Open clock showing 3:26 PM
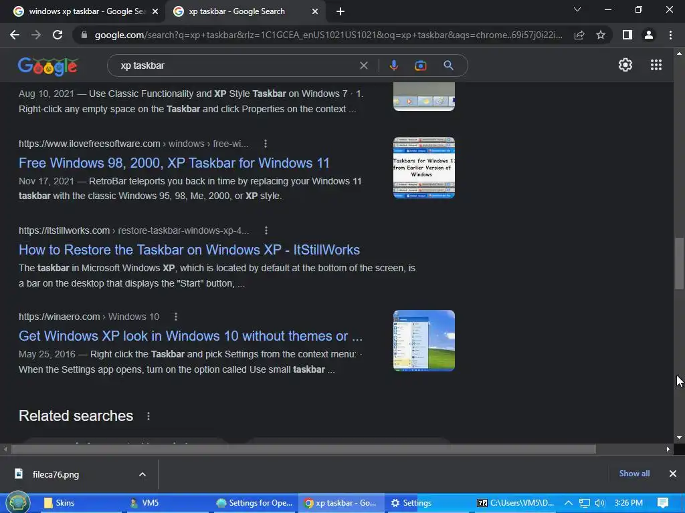Image resolution: width=685 pixels, height=513 pixels. click(629, 503)
